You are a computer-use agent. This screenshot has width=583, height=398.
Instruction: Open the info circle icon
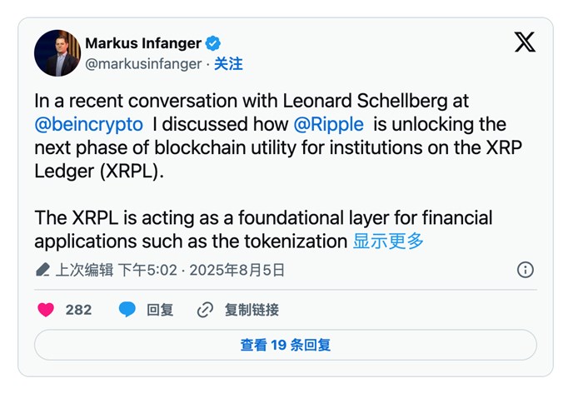[526, 270]
